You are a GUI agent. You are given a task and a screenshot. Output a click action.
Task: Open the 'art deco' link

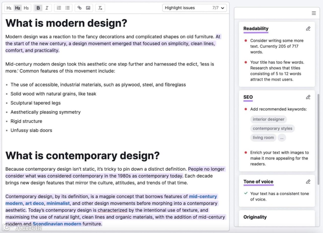pos(35,203)
